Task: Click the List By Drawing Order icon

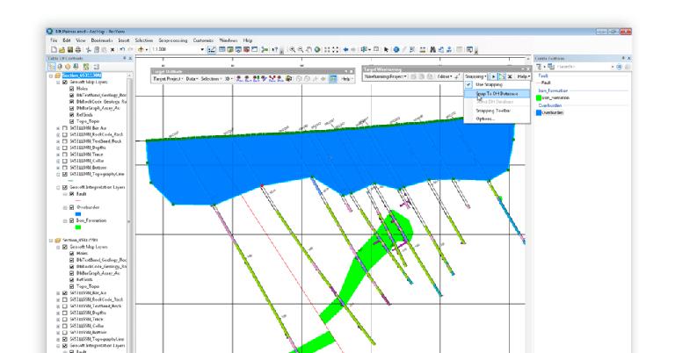Action: click(52, 67)
